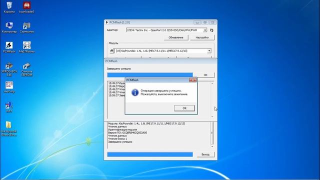Open the Kia Hyundai Bosch desktop folder
This screenshot has width=320, height=180.
9,129
